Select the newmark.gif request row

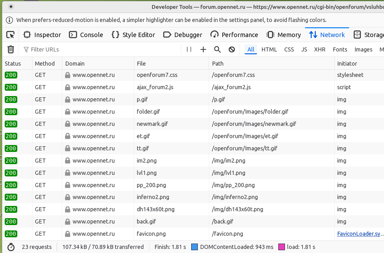coord(193,124)
